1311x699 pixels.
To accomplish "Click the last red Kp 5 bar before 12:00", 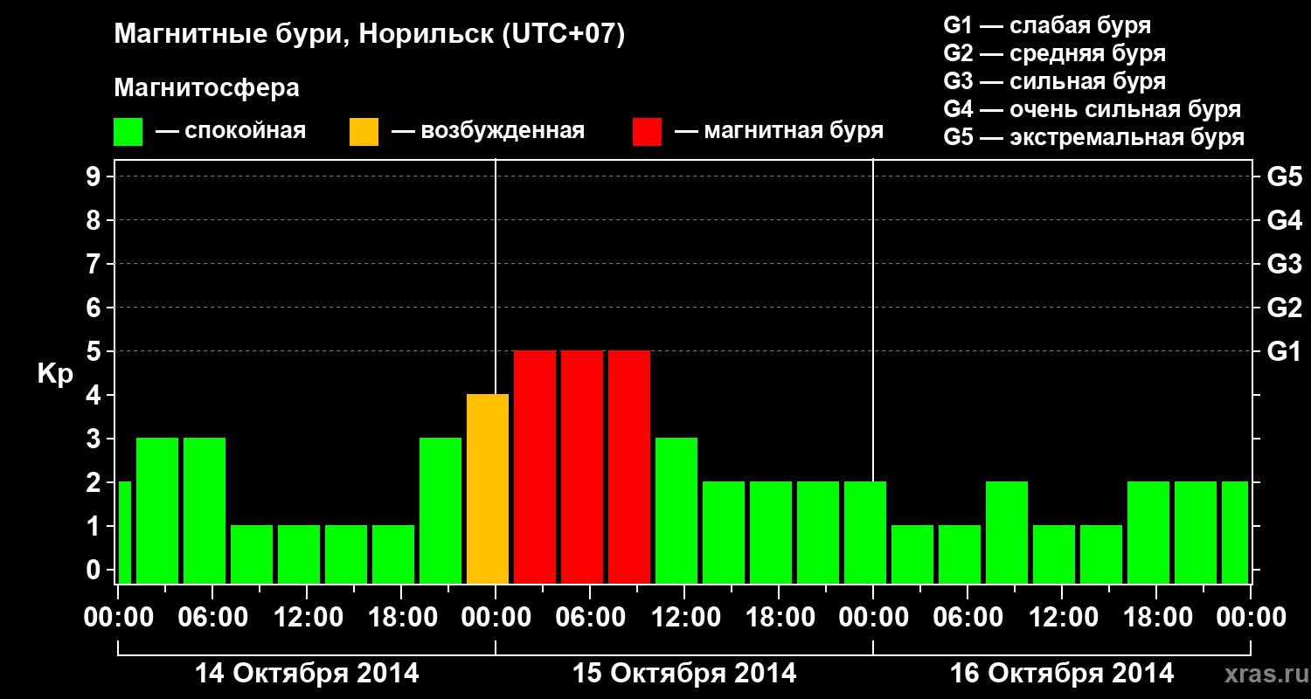I will click(629, 467).
